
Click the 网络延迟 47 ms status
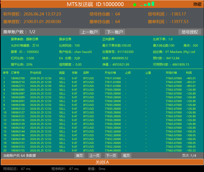[17, 169]
